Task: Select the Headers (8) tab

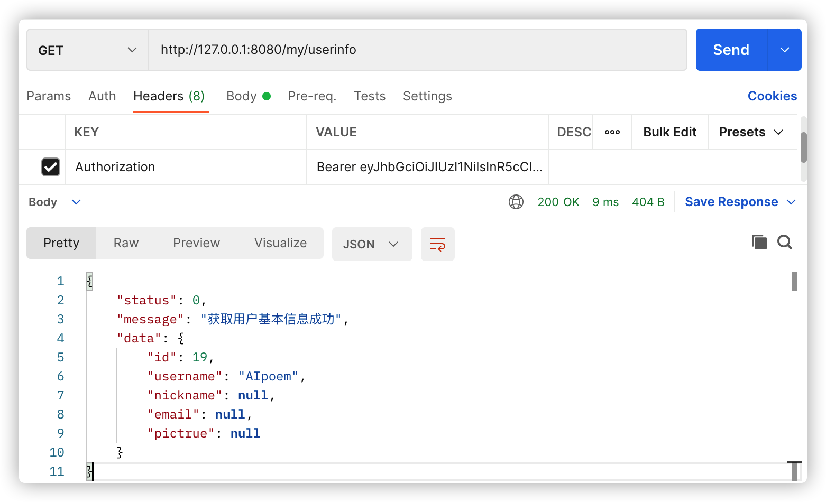Action: point(169,96)
